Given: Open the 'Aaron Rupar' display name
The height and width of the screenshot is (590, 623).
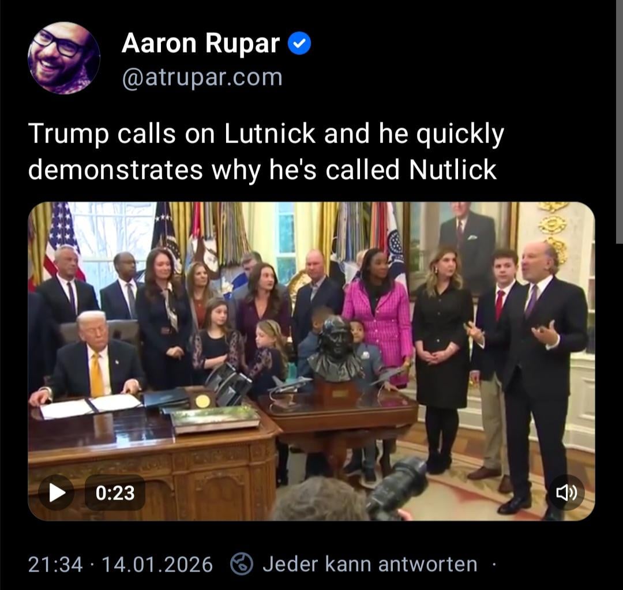Looking at the screenshot, I should [x=201, y=43].
